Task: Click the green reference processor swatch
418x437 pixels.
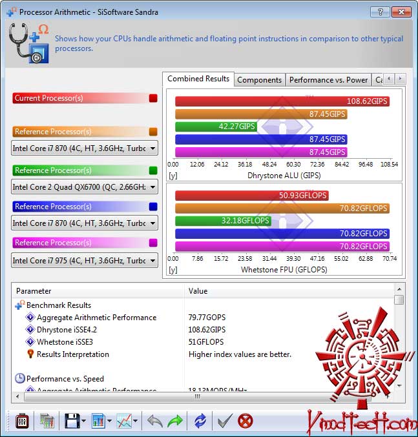Action: click(153, 170)
